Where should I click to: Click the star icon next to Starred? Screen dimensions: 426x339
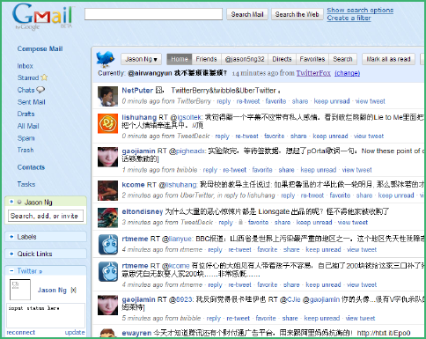[44, 77]
